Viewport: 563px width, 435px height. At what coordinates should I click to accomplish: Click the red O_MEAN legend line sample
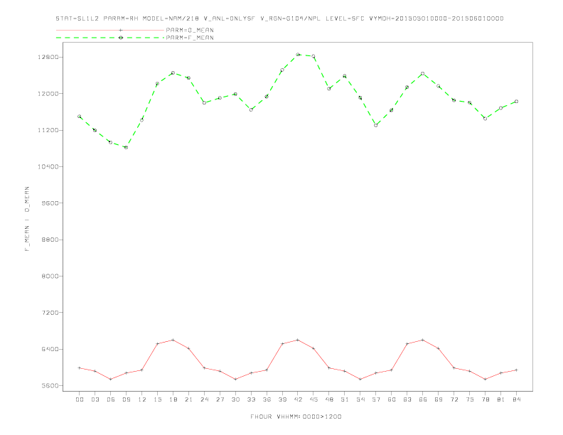110,30
